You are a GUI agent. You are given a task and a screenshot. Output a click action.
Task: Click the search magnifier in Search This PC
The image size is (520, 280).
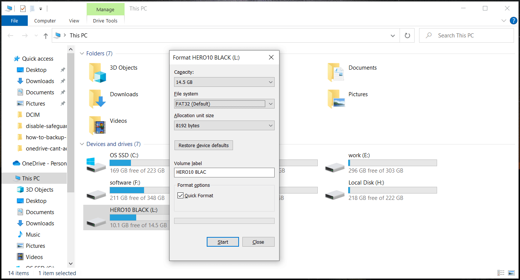428,35
